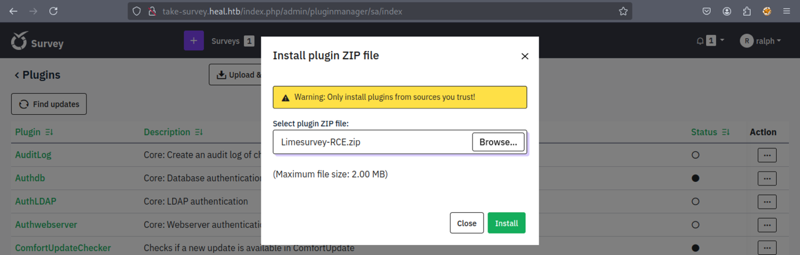Open the Firefox account icon
Screen dimensions: 800x255
click(727, 11)
